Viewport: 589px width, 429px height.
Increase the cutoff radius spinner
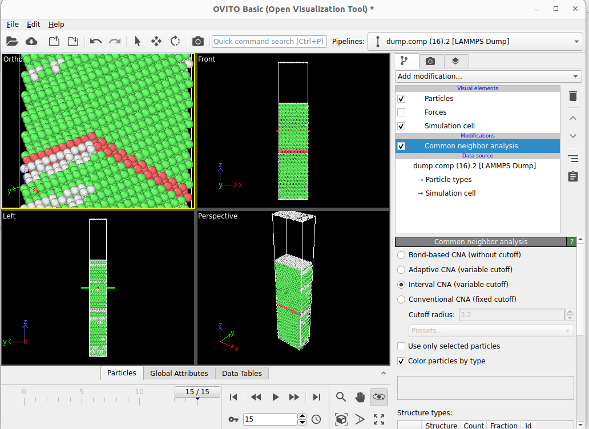click(x=570, y=312)
